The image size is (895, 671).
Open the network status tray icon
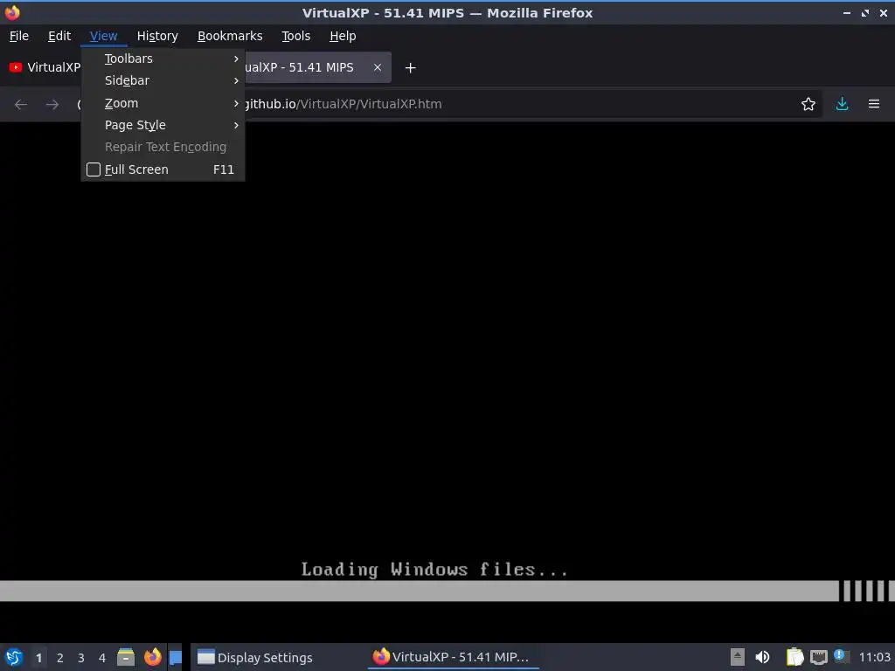[818, 657]
